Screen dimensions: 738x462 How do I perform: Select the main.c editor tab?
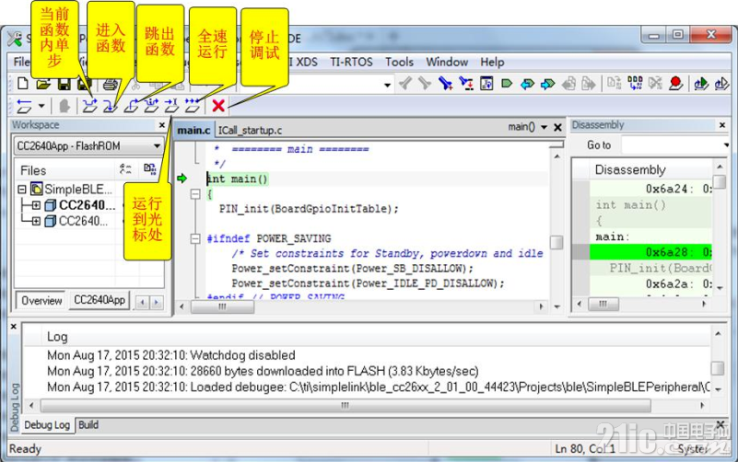pos(193,130)
